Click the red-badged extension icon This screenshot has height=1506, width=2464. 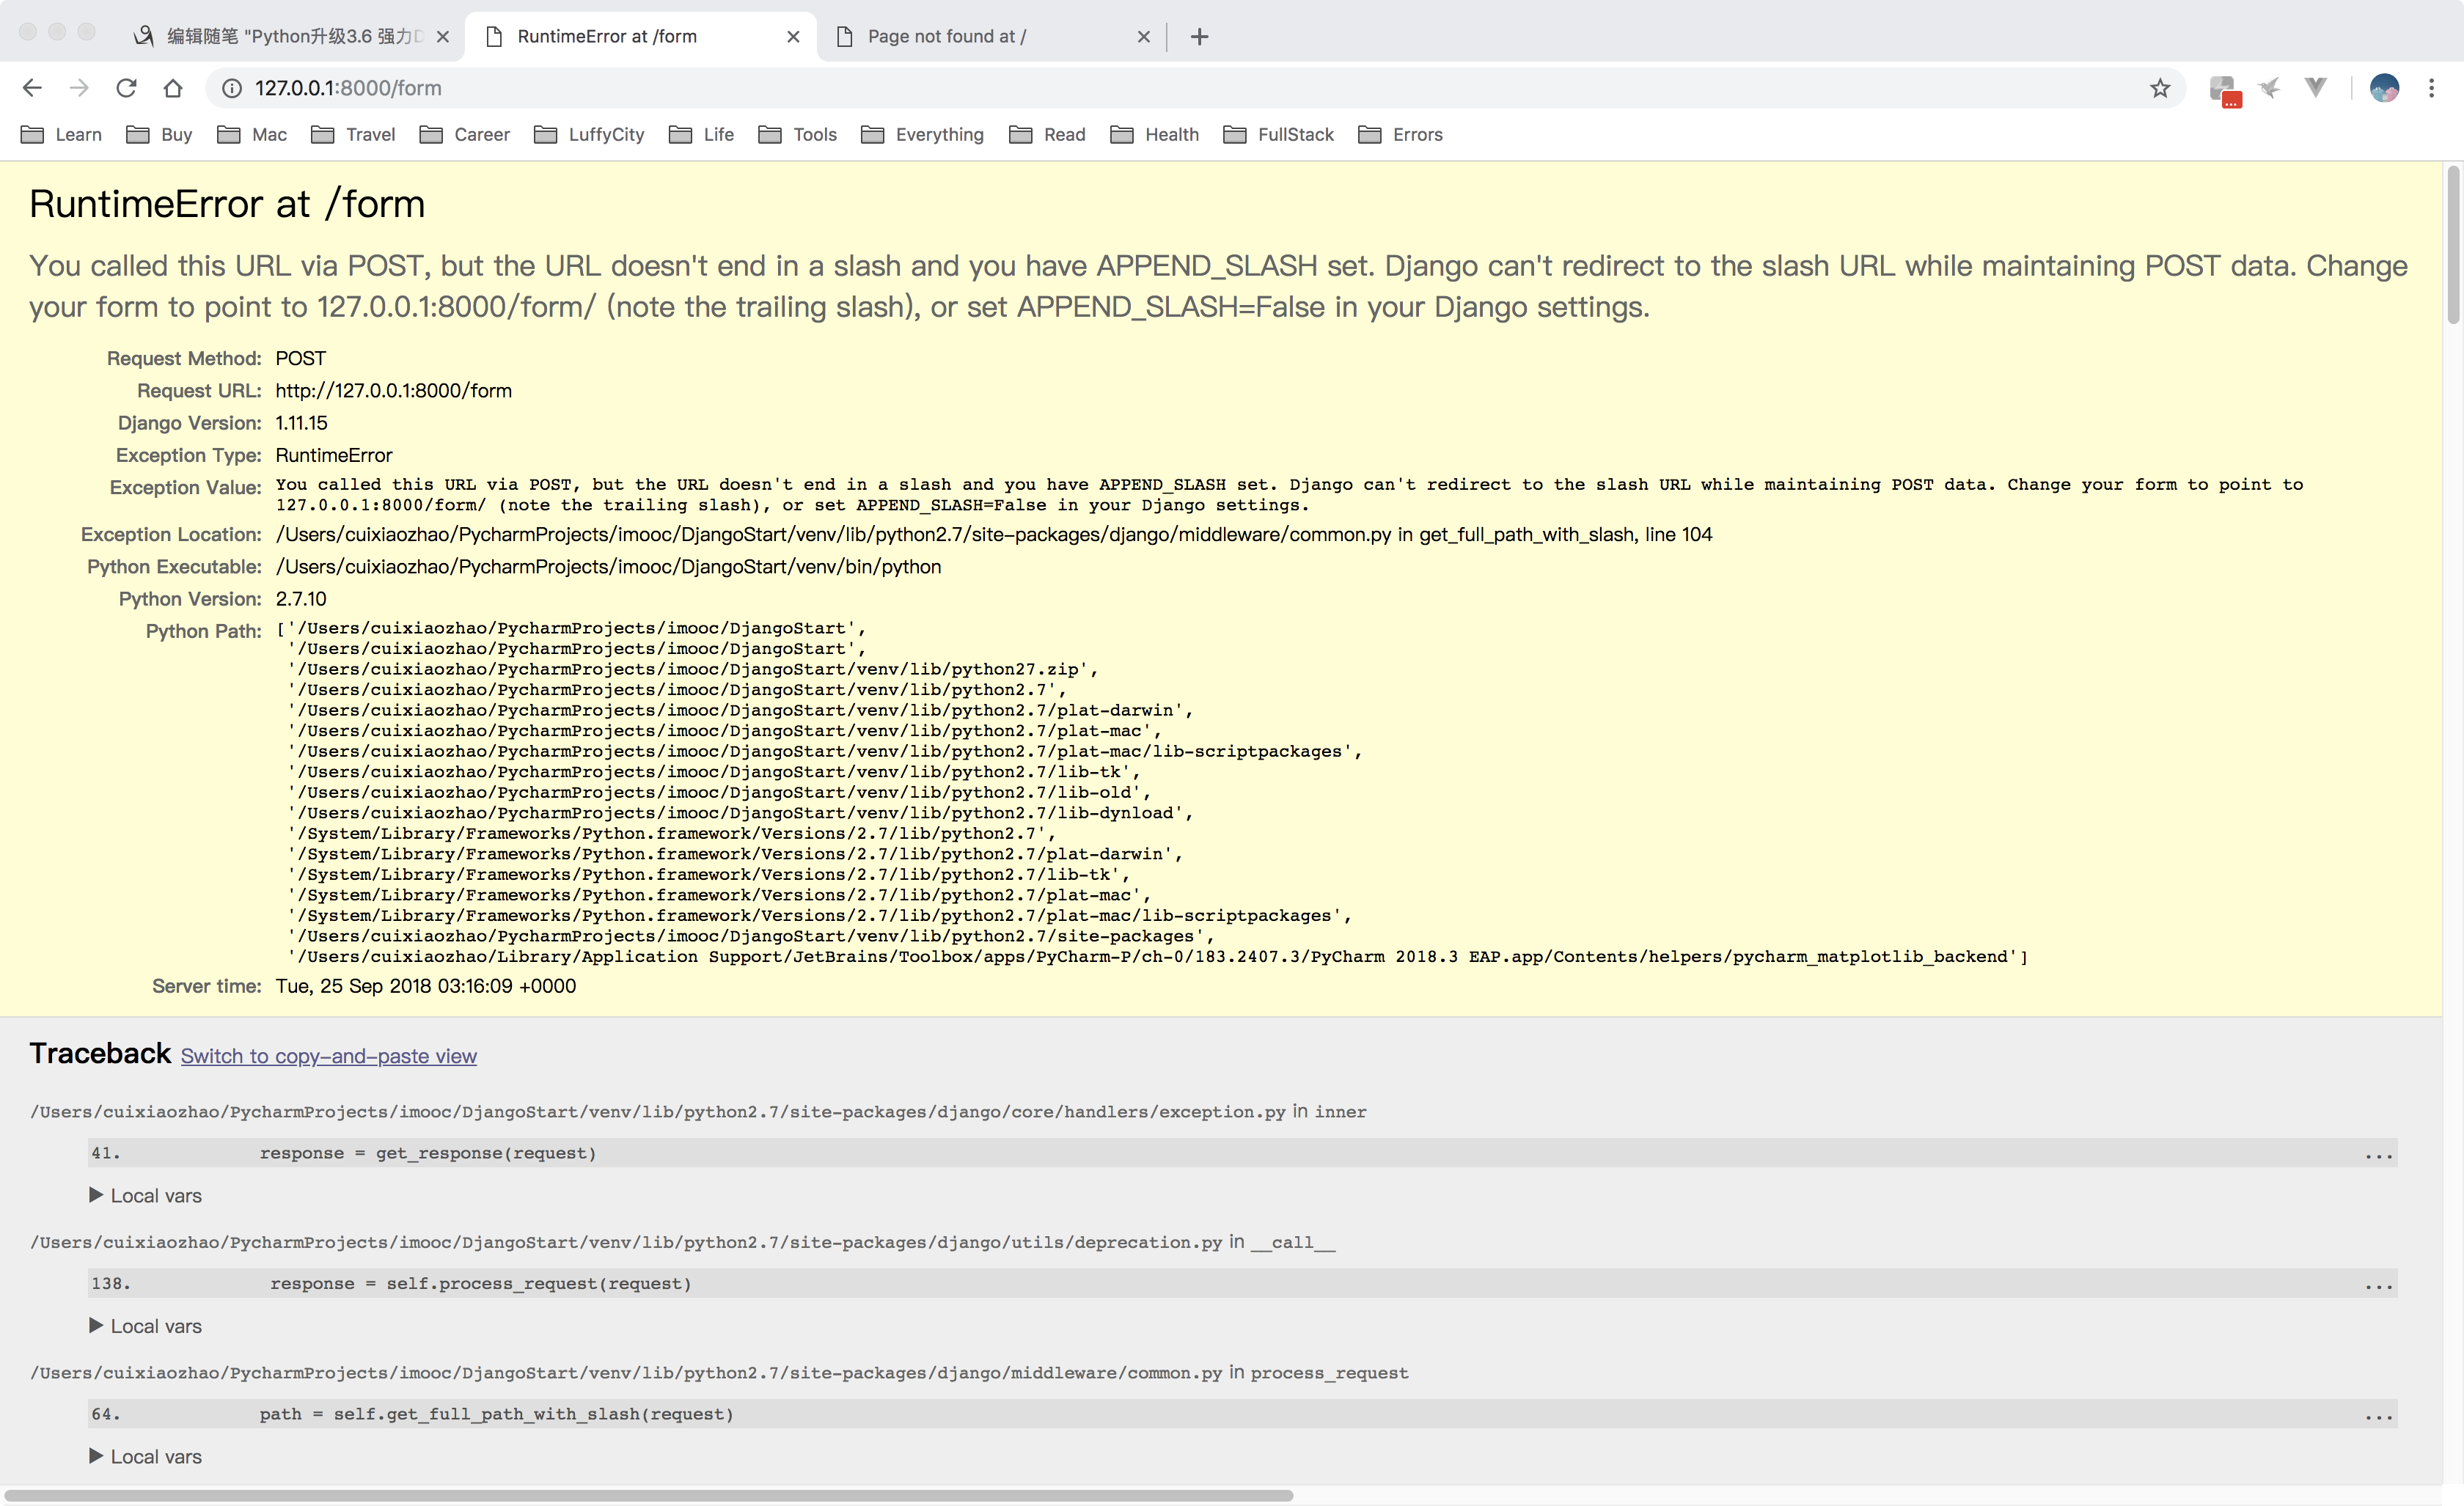[x=2224, y=90]
